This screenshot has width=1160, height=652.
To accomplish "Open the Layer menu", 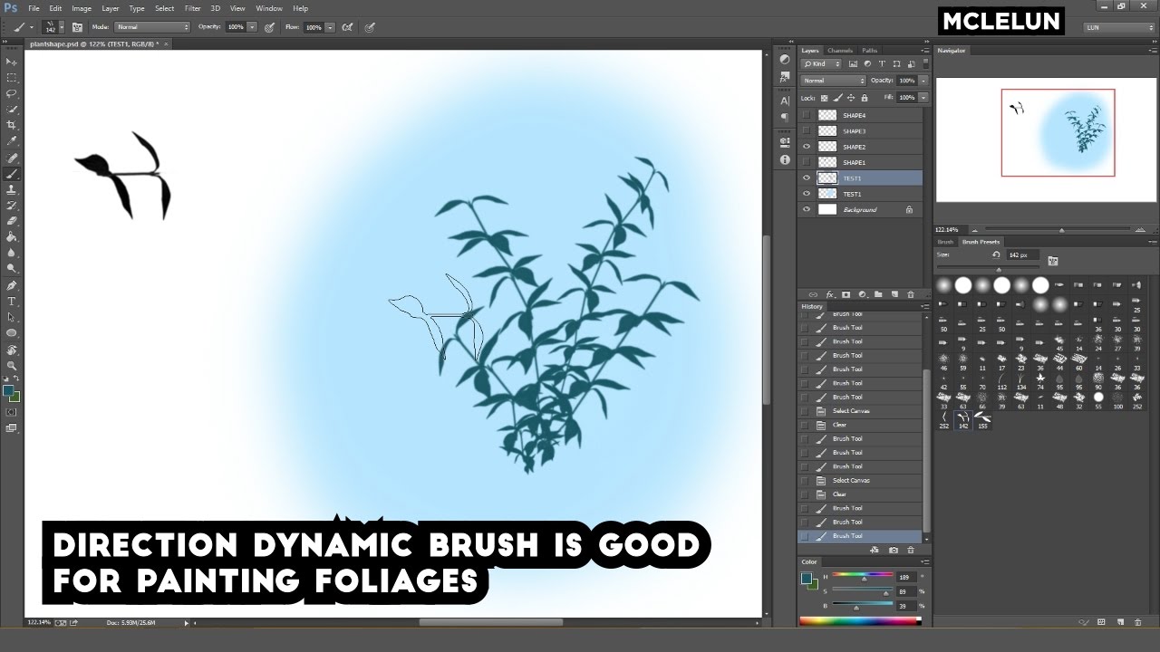I will point(111,8).
